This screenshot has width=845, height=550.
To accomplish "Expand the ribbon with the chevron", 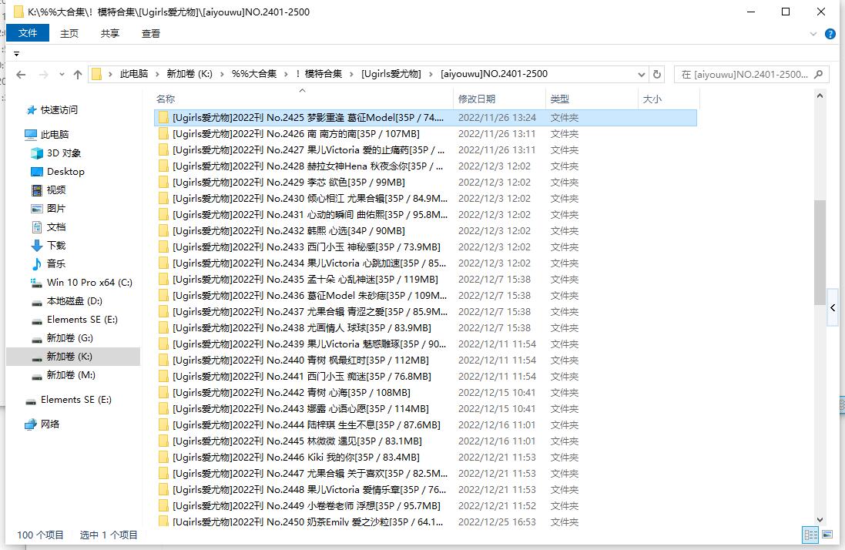I will [x=813, y=34].
